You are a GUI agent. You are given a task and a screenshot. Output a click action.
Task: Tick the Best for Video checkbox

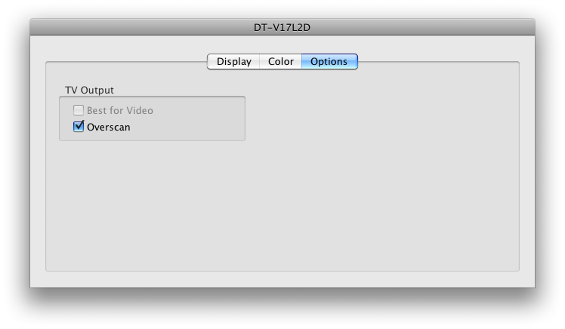click(x=79, y=110)
